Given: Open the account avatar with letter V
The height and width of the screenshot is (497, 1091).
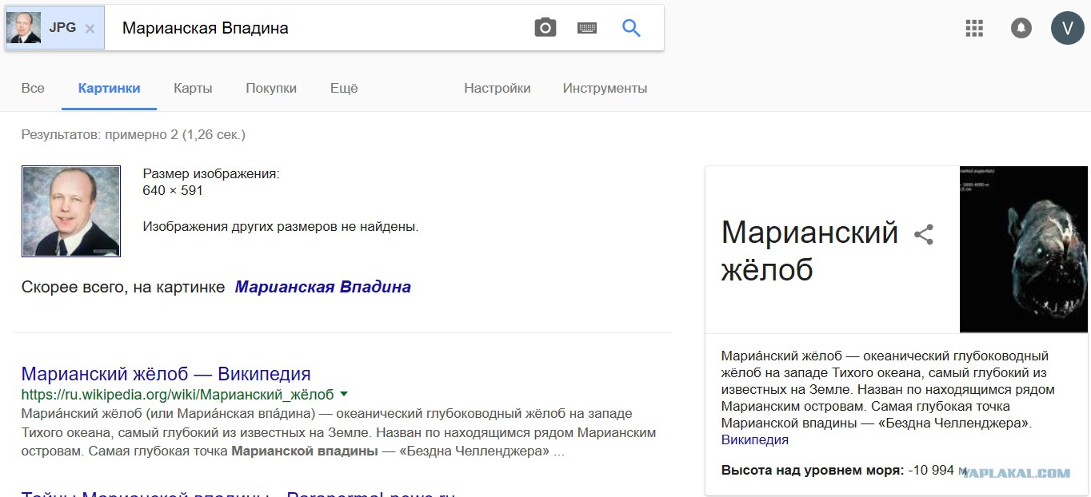Looking at the screenshot, I should 1067,28.
